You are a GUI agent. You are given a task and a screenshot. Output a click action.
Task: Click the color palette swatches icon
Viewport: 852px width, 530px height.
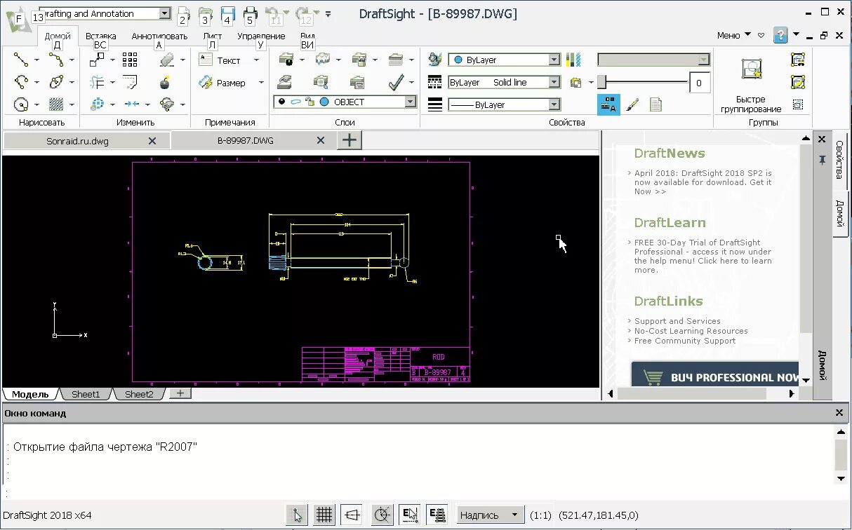[x=573, y=60]
